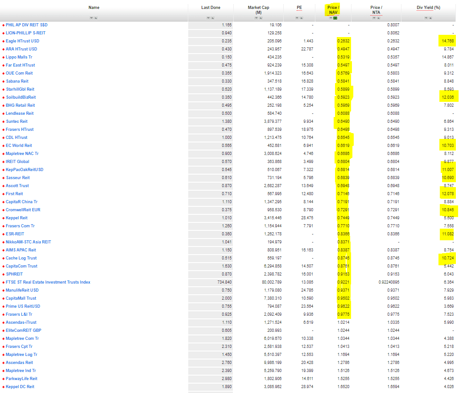
Task: Sort Market Cap ascending with up arrow
Action: [261, 18]
